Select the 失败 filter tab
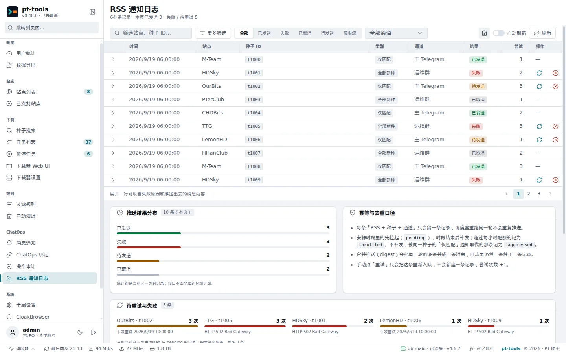Viewport: 566px width, 354px height. [x=285, y=33]
